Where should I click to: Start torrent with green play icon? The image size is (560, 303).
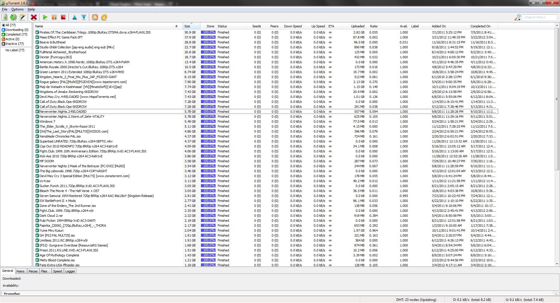pos(45,17)
